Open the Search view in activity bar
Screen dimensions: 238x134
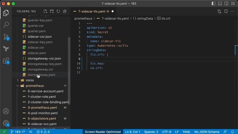pyautogui.click(x=6, y=25)
